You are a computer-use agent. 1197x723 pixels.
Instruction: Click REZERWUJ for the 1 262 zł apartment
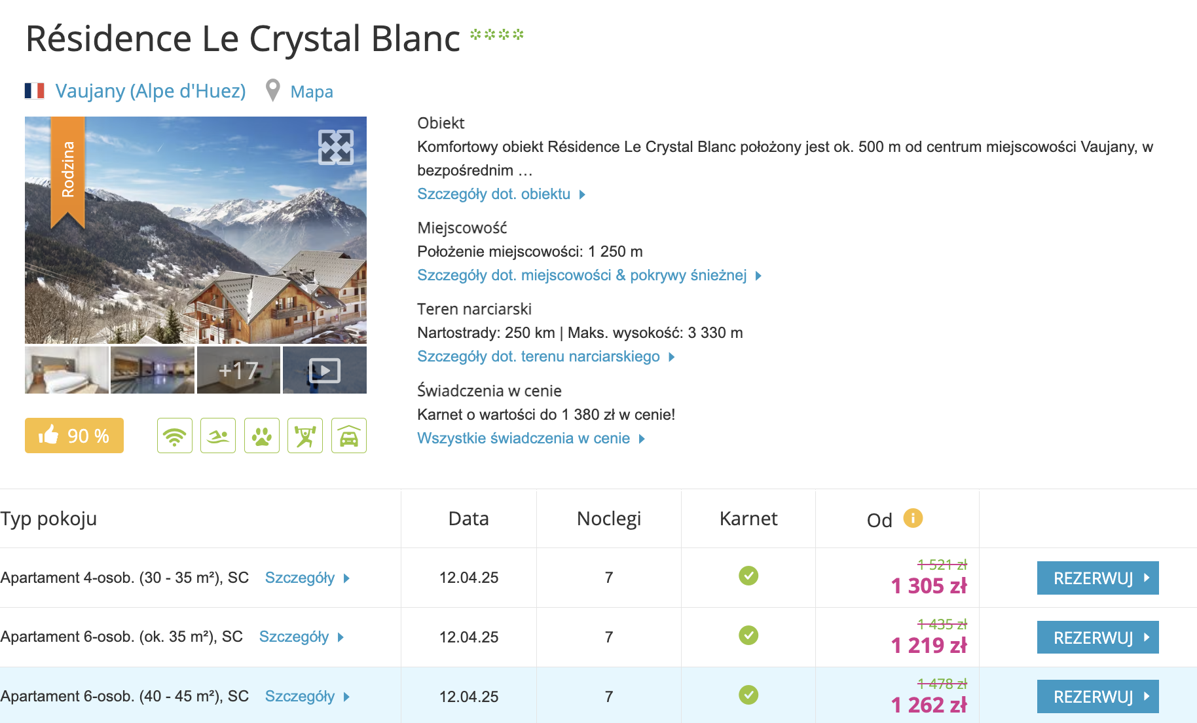click(x=1097, y=696)
